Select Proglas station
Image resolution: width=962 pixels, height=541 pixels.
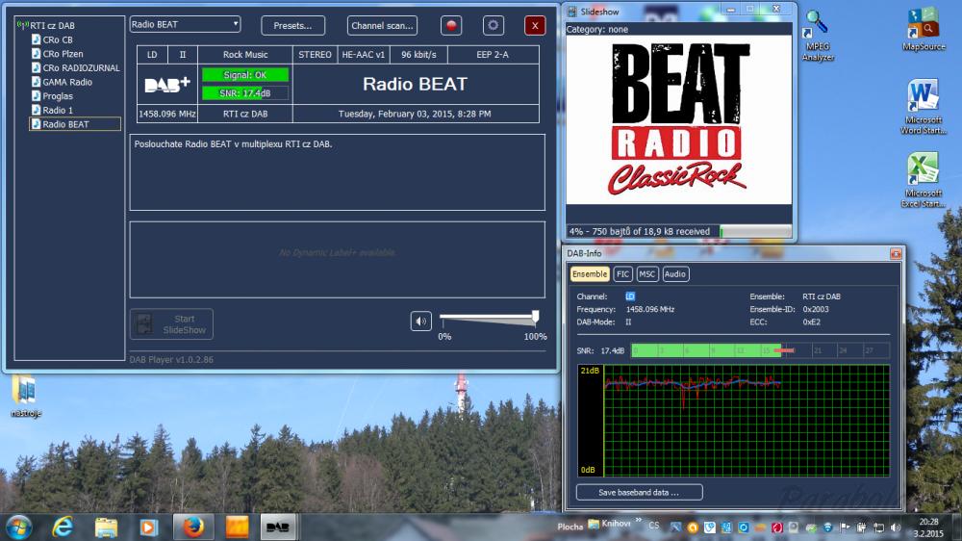[52, 96]
